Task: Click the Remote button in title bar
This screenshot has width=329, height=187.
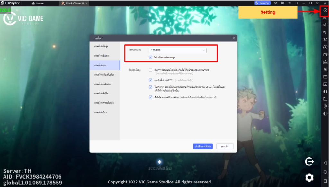Action: 262,3
